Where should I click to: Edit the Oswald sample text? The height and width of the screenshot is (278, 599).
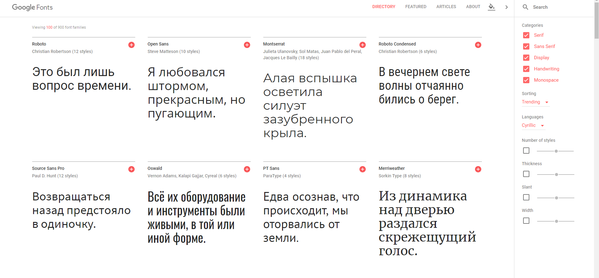point(197,218)
